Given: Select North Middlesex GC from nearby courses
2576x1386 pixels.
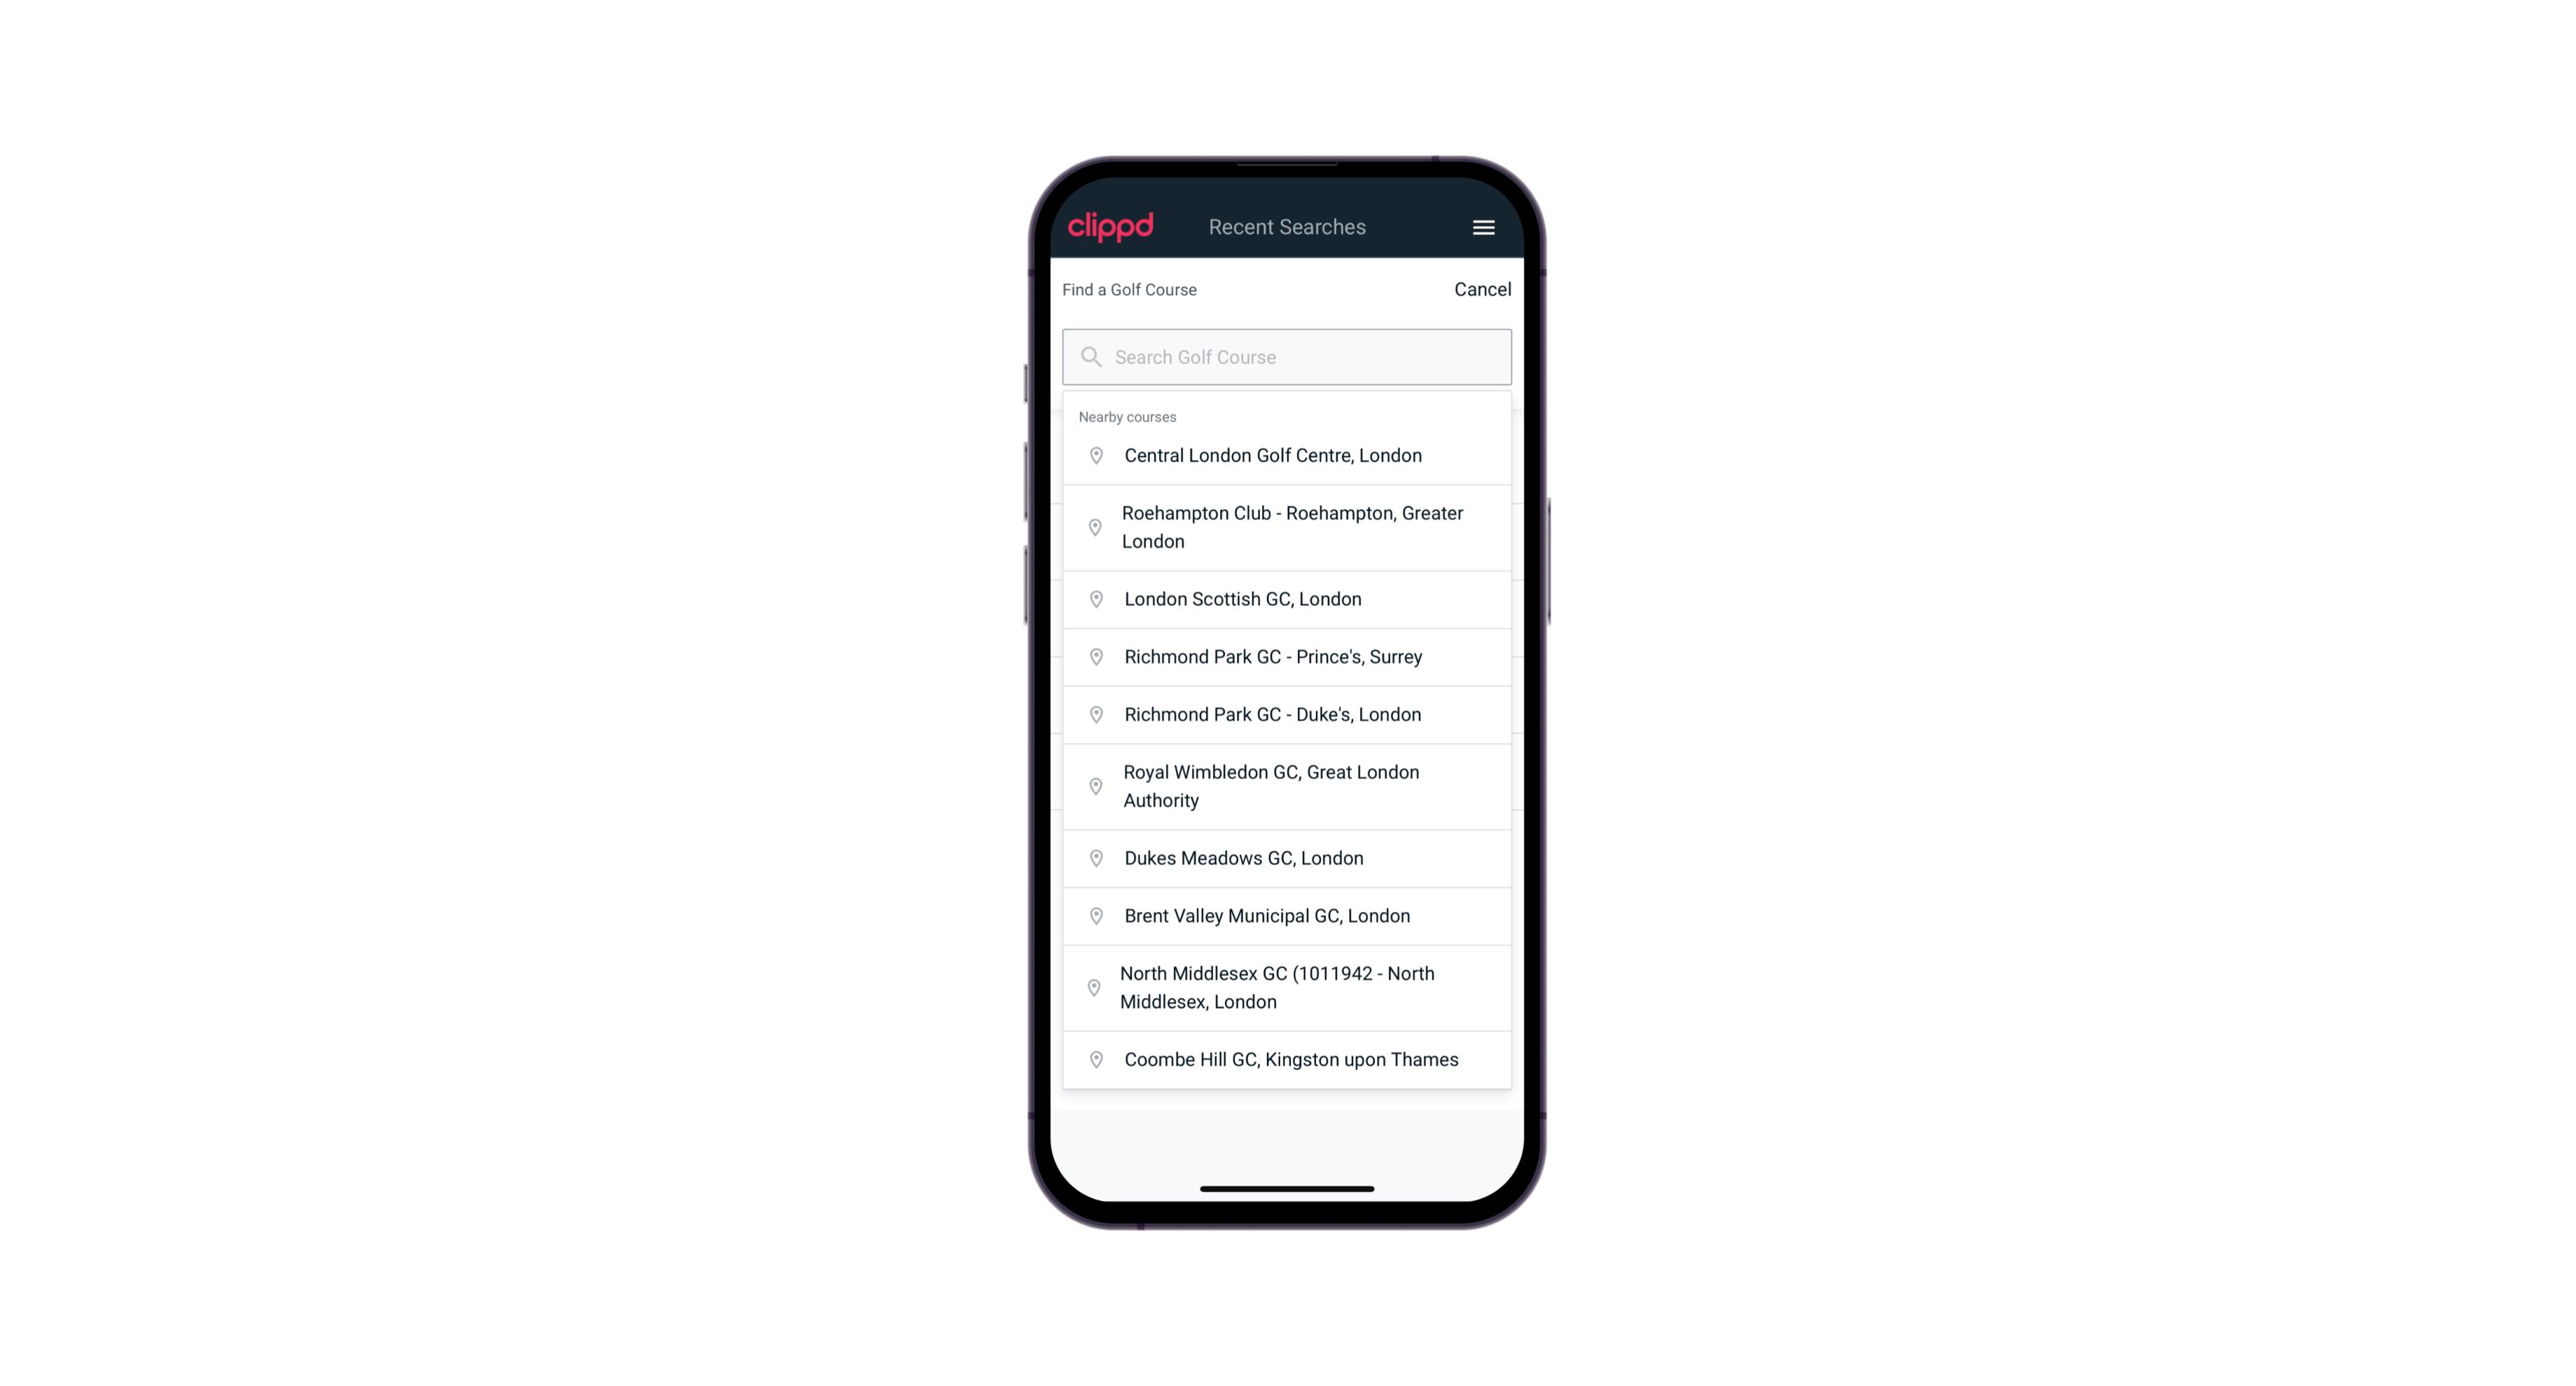Looking at the screenshot, I should pyautogui.click(x=1287, y=987).
